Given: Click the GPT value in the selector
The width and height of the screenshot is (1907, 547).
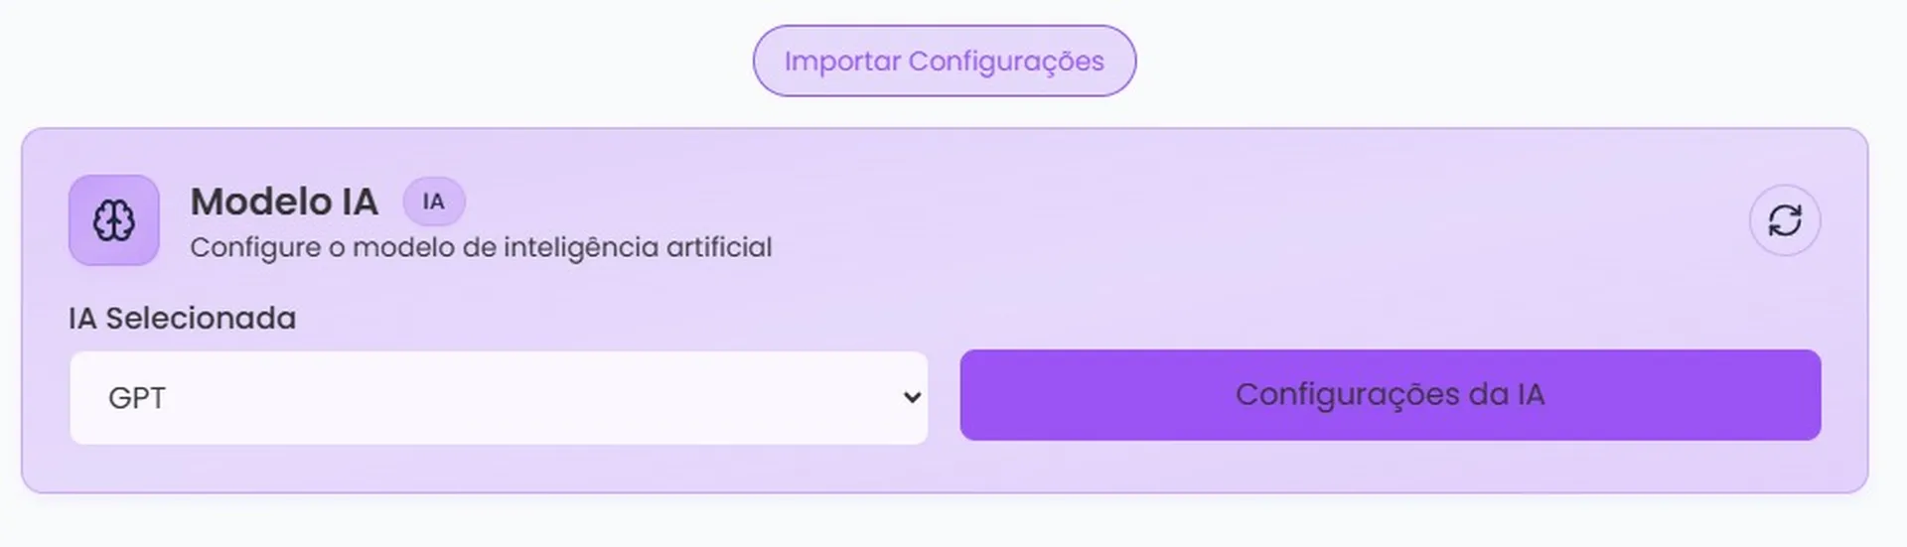Looking at the screenshot, I should [137, 398].
